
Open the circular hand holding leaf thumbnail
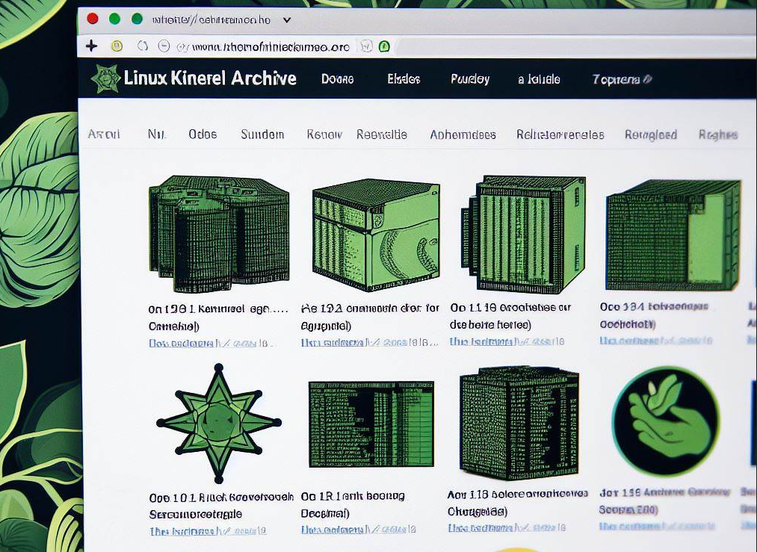pyautogui.click(x=666, y=420)
